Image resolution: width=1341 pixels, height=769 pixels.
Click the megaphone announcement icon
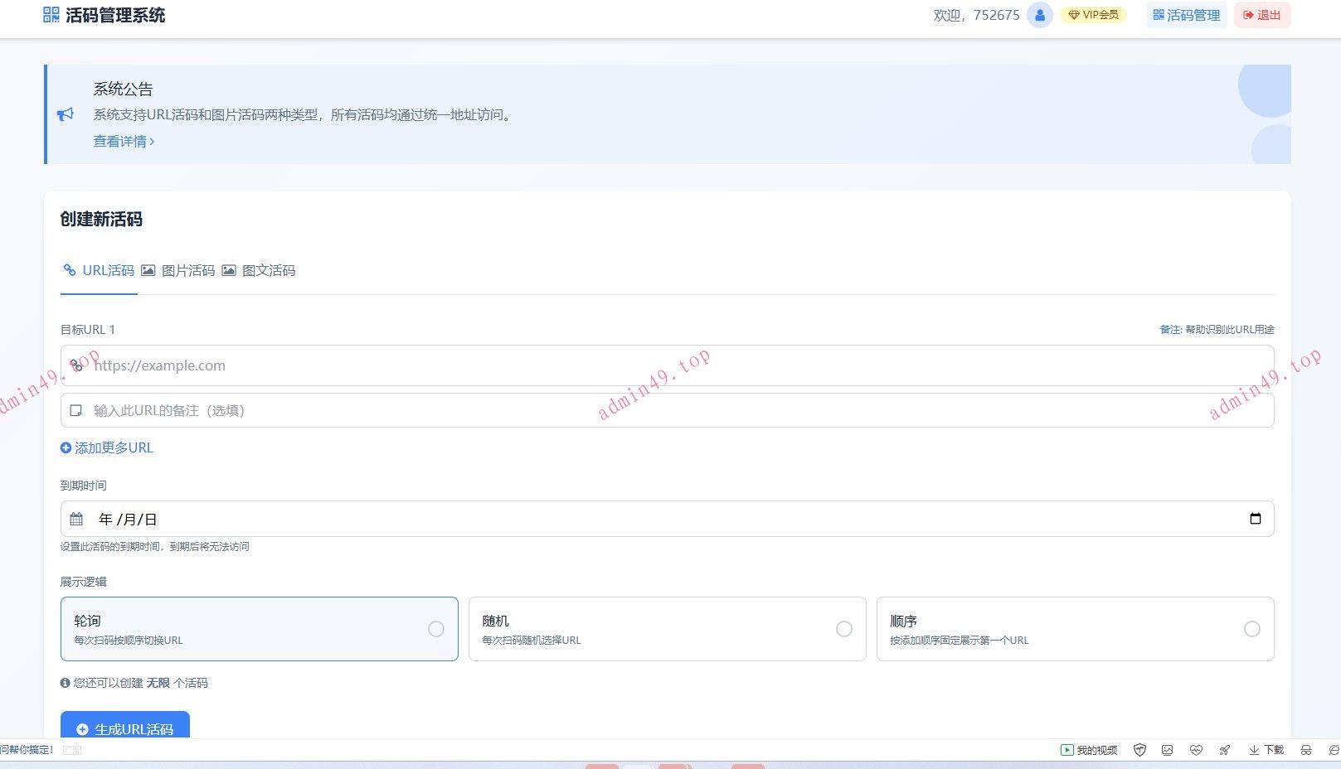pos(66,114)
